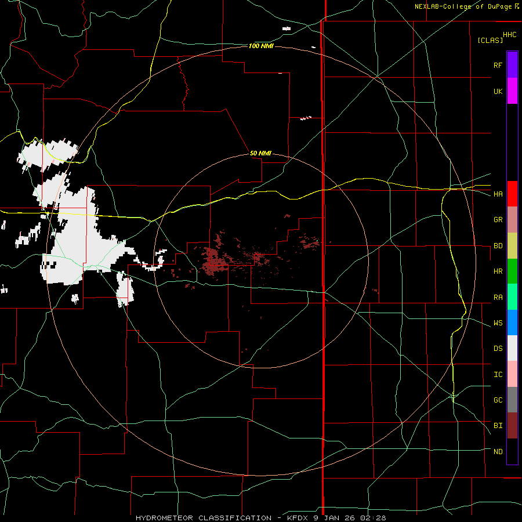Click the 'HA' legend label
522x522 pixels.
click(x=498, y=194)
